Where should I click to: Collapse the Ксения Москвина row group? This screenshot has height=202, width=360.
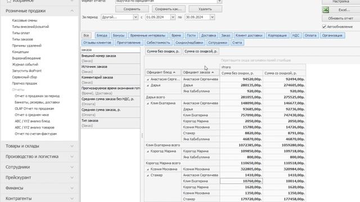pyautogui.click(x=148, y=169)
